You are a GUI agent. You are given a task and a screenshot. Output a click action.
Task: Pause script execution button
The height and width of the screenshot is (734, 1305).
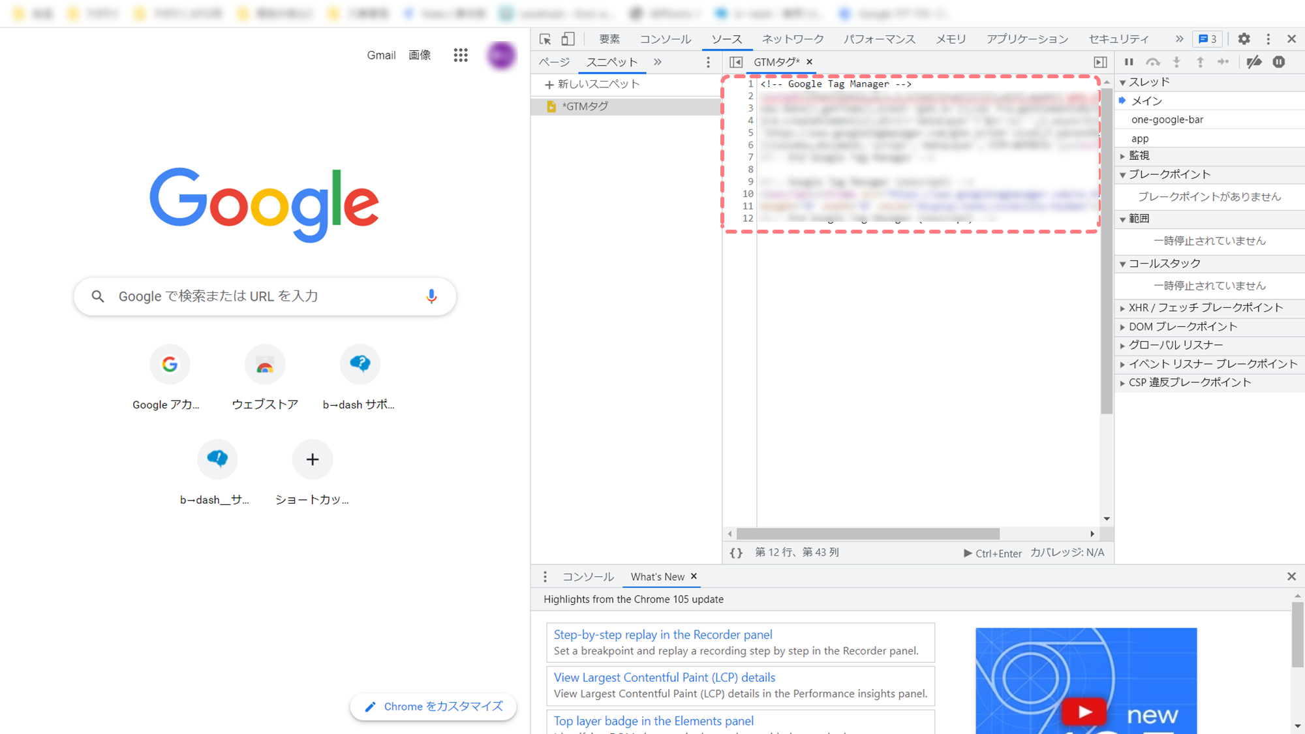(1129, 62)
